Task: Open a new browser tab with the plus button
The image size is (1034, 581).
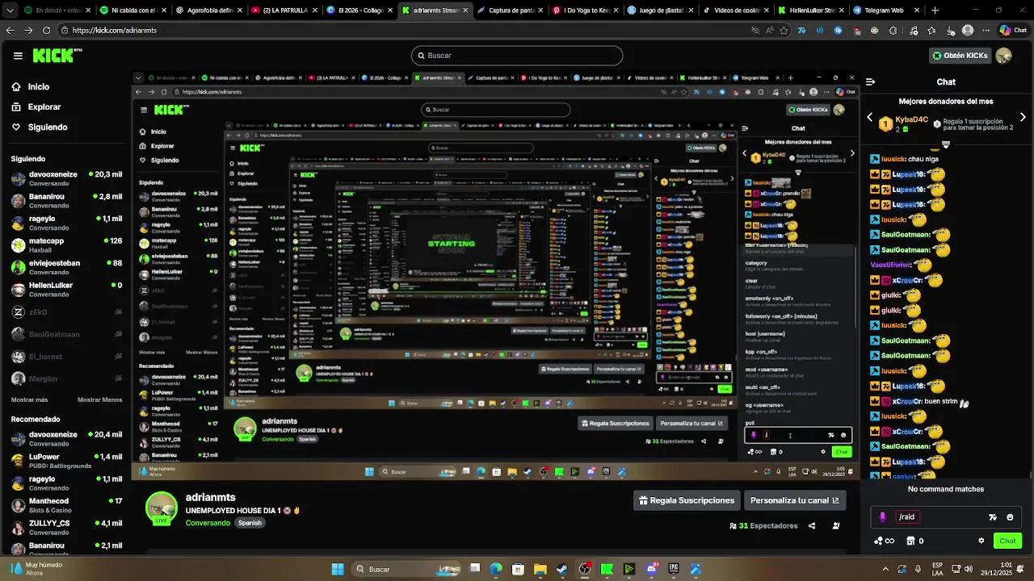Action: pyautogui.click(x=935, y=10)
